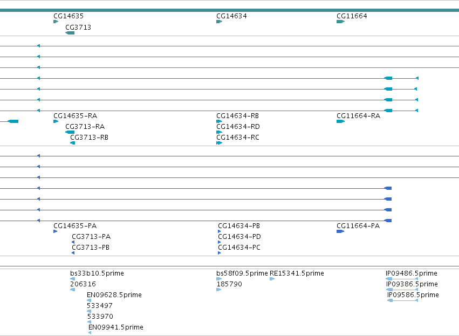Select the CG14634-PB protein label

(239, 226)
